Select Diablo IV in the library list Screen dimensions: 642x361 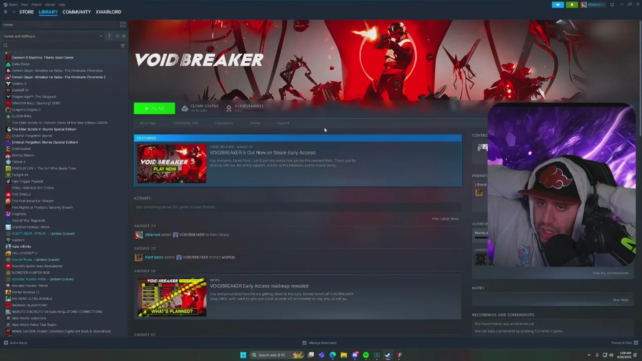20,90
